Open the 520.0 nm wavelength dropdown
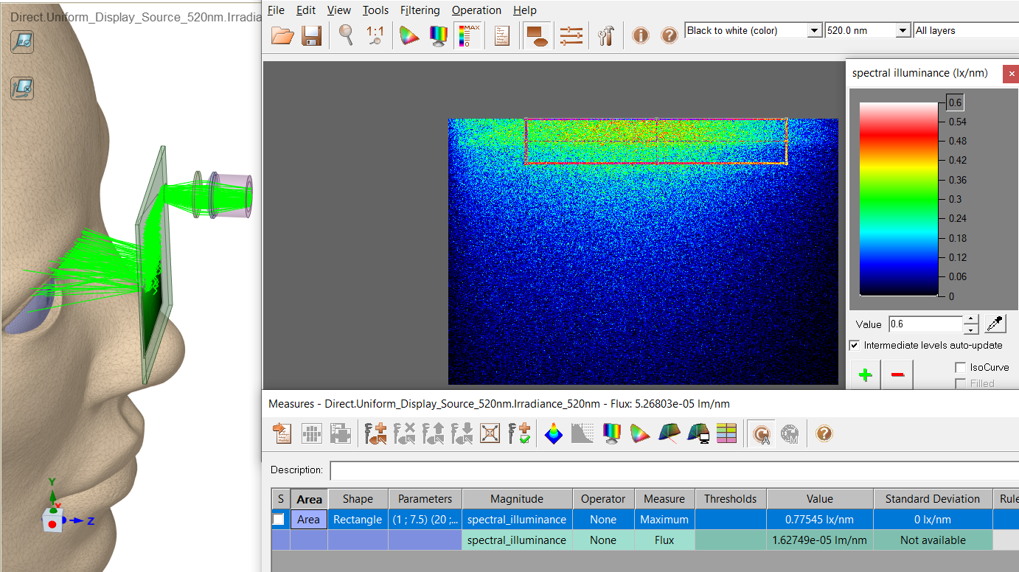 coord(903,30)
